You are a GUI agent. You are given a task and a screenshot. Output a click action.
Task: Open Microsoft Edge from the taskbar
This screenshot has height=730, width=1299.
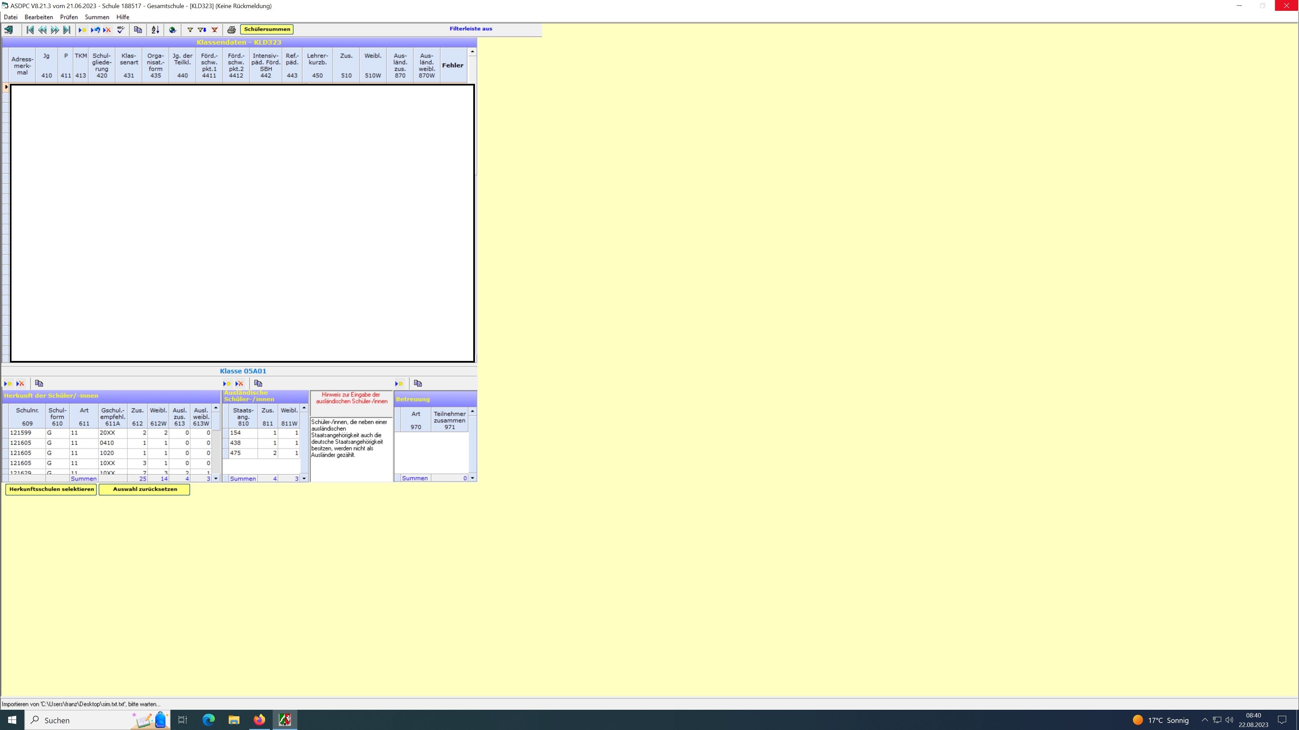tap(208, 721)
